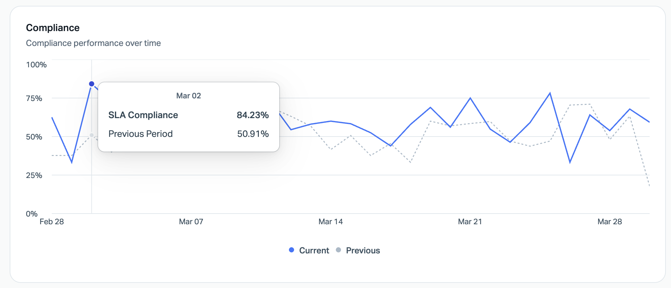671x288 pixels.
Task: Click the SLA Compliance value 84.23%
Action: click(253, 115)
